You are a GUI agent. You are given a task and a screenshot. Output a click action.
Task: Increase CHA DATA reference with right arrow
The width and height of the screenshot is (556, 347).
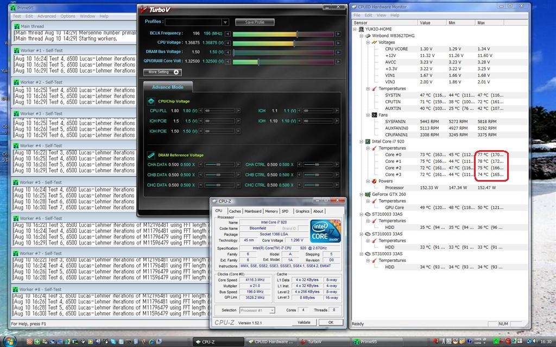click(x=238, y=165)
